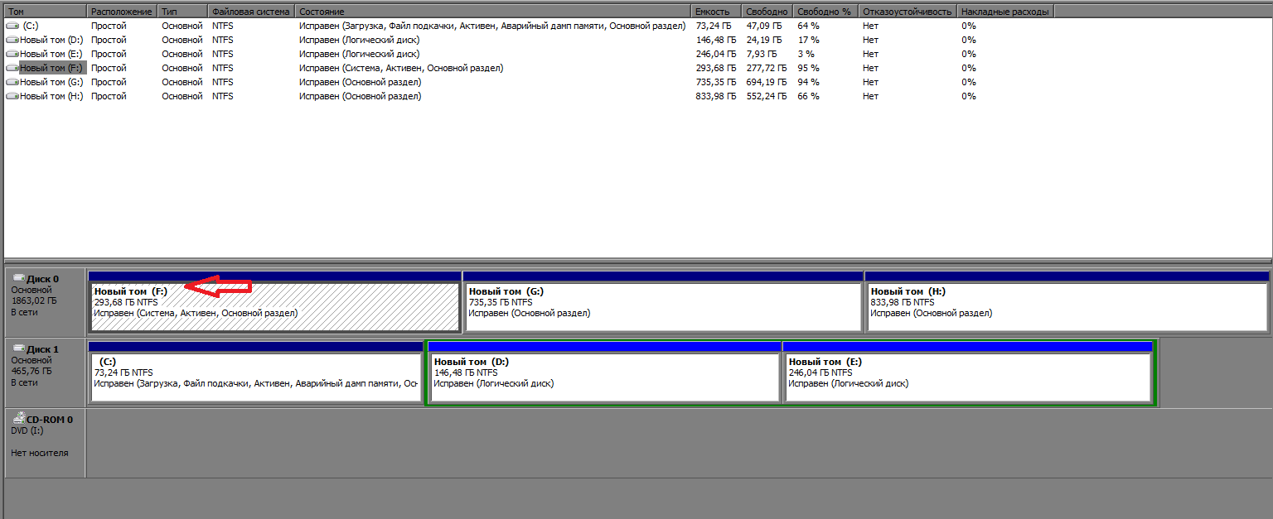Click the Состояние column header
The height and width of the screenshot is (519, 1273).
click(492, 12)
